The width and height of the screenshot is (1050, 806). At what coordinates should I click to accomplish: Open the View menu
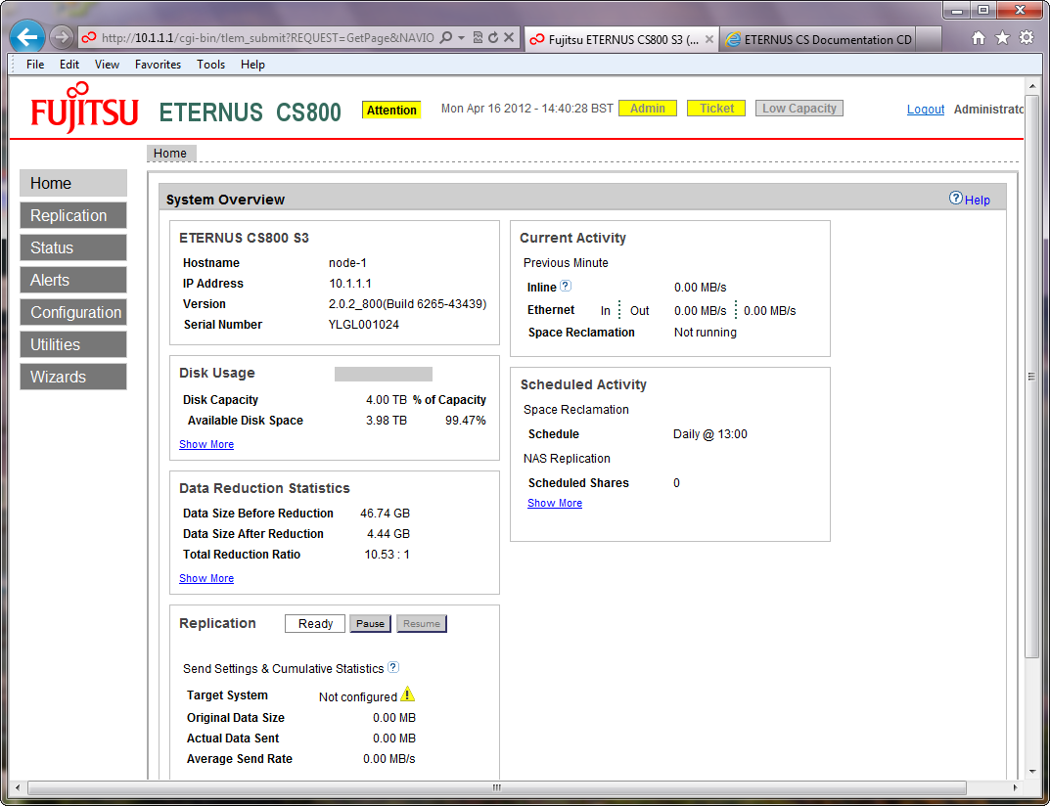click(x=107, y=65)
